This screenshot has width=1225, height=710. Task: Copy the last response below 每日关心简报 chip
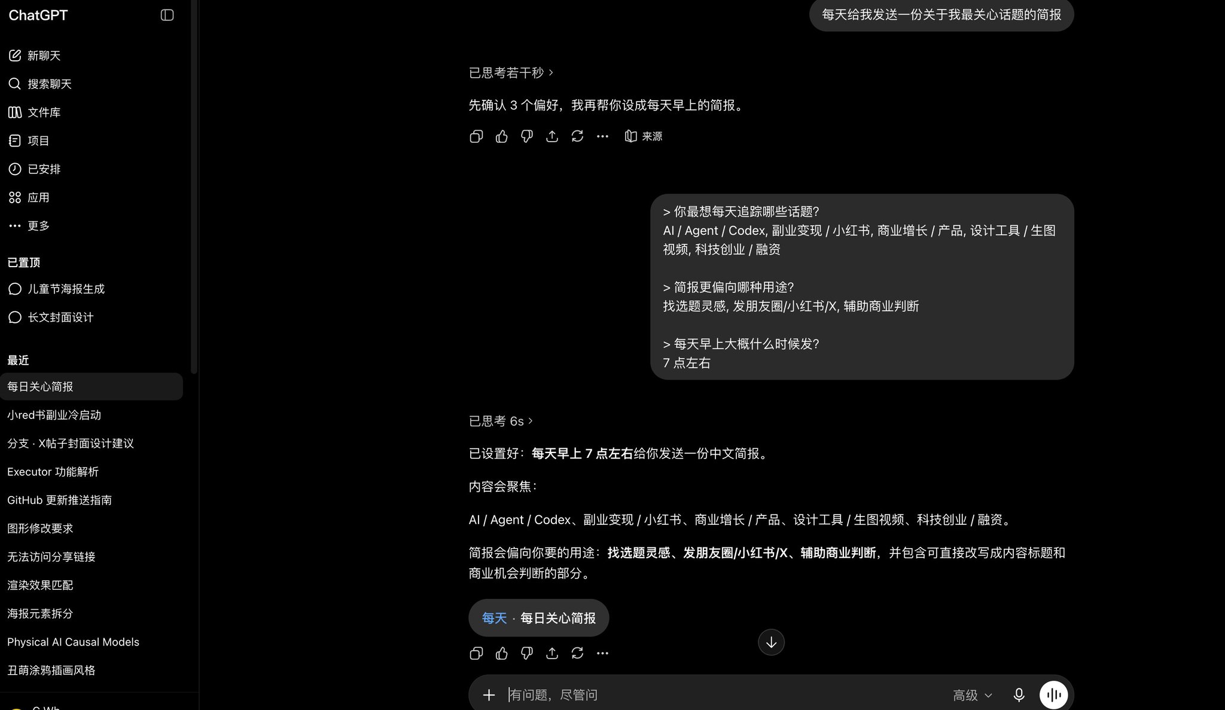pos(476,653)
